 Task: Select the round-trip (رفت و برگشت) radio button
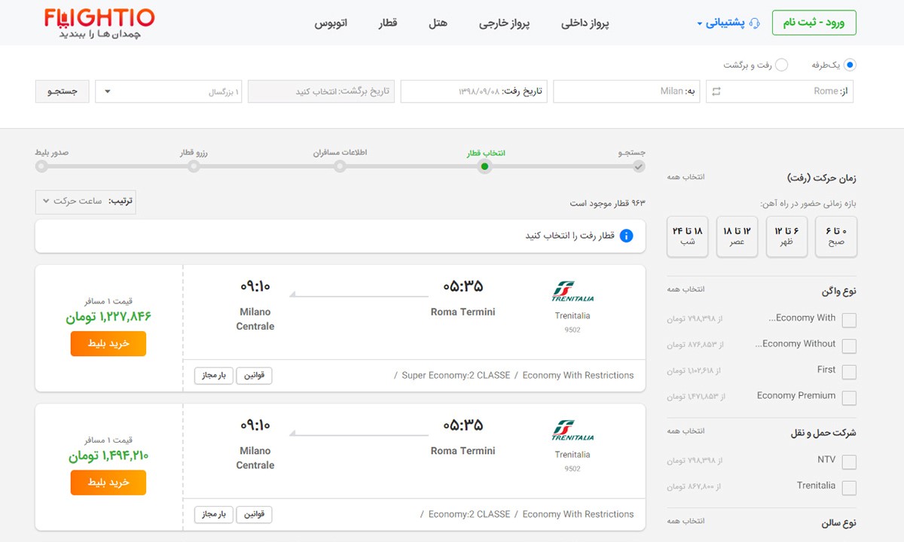point(781,65)
